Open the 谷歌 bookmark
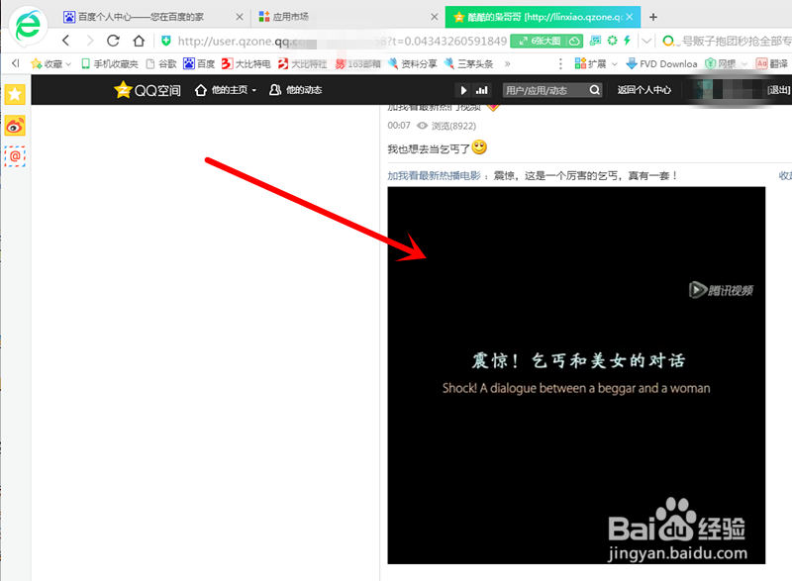 (161, 63)
